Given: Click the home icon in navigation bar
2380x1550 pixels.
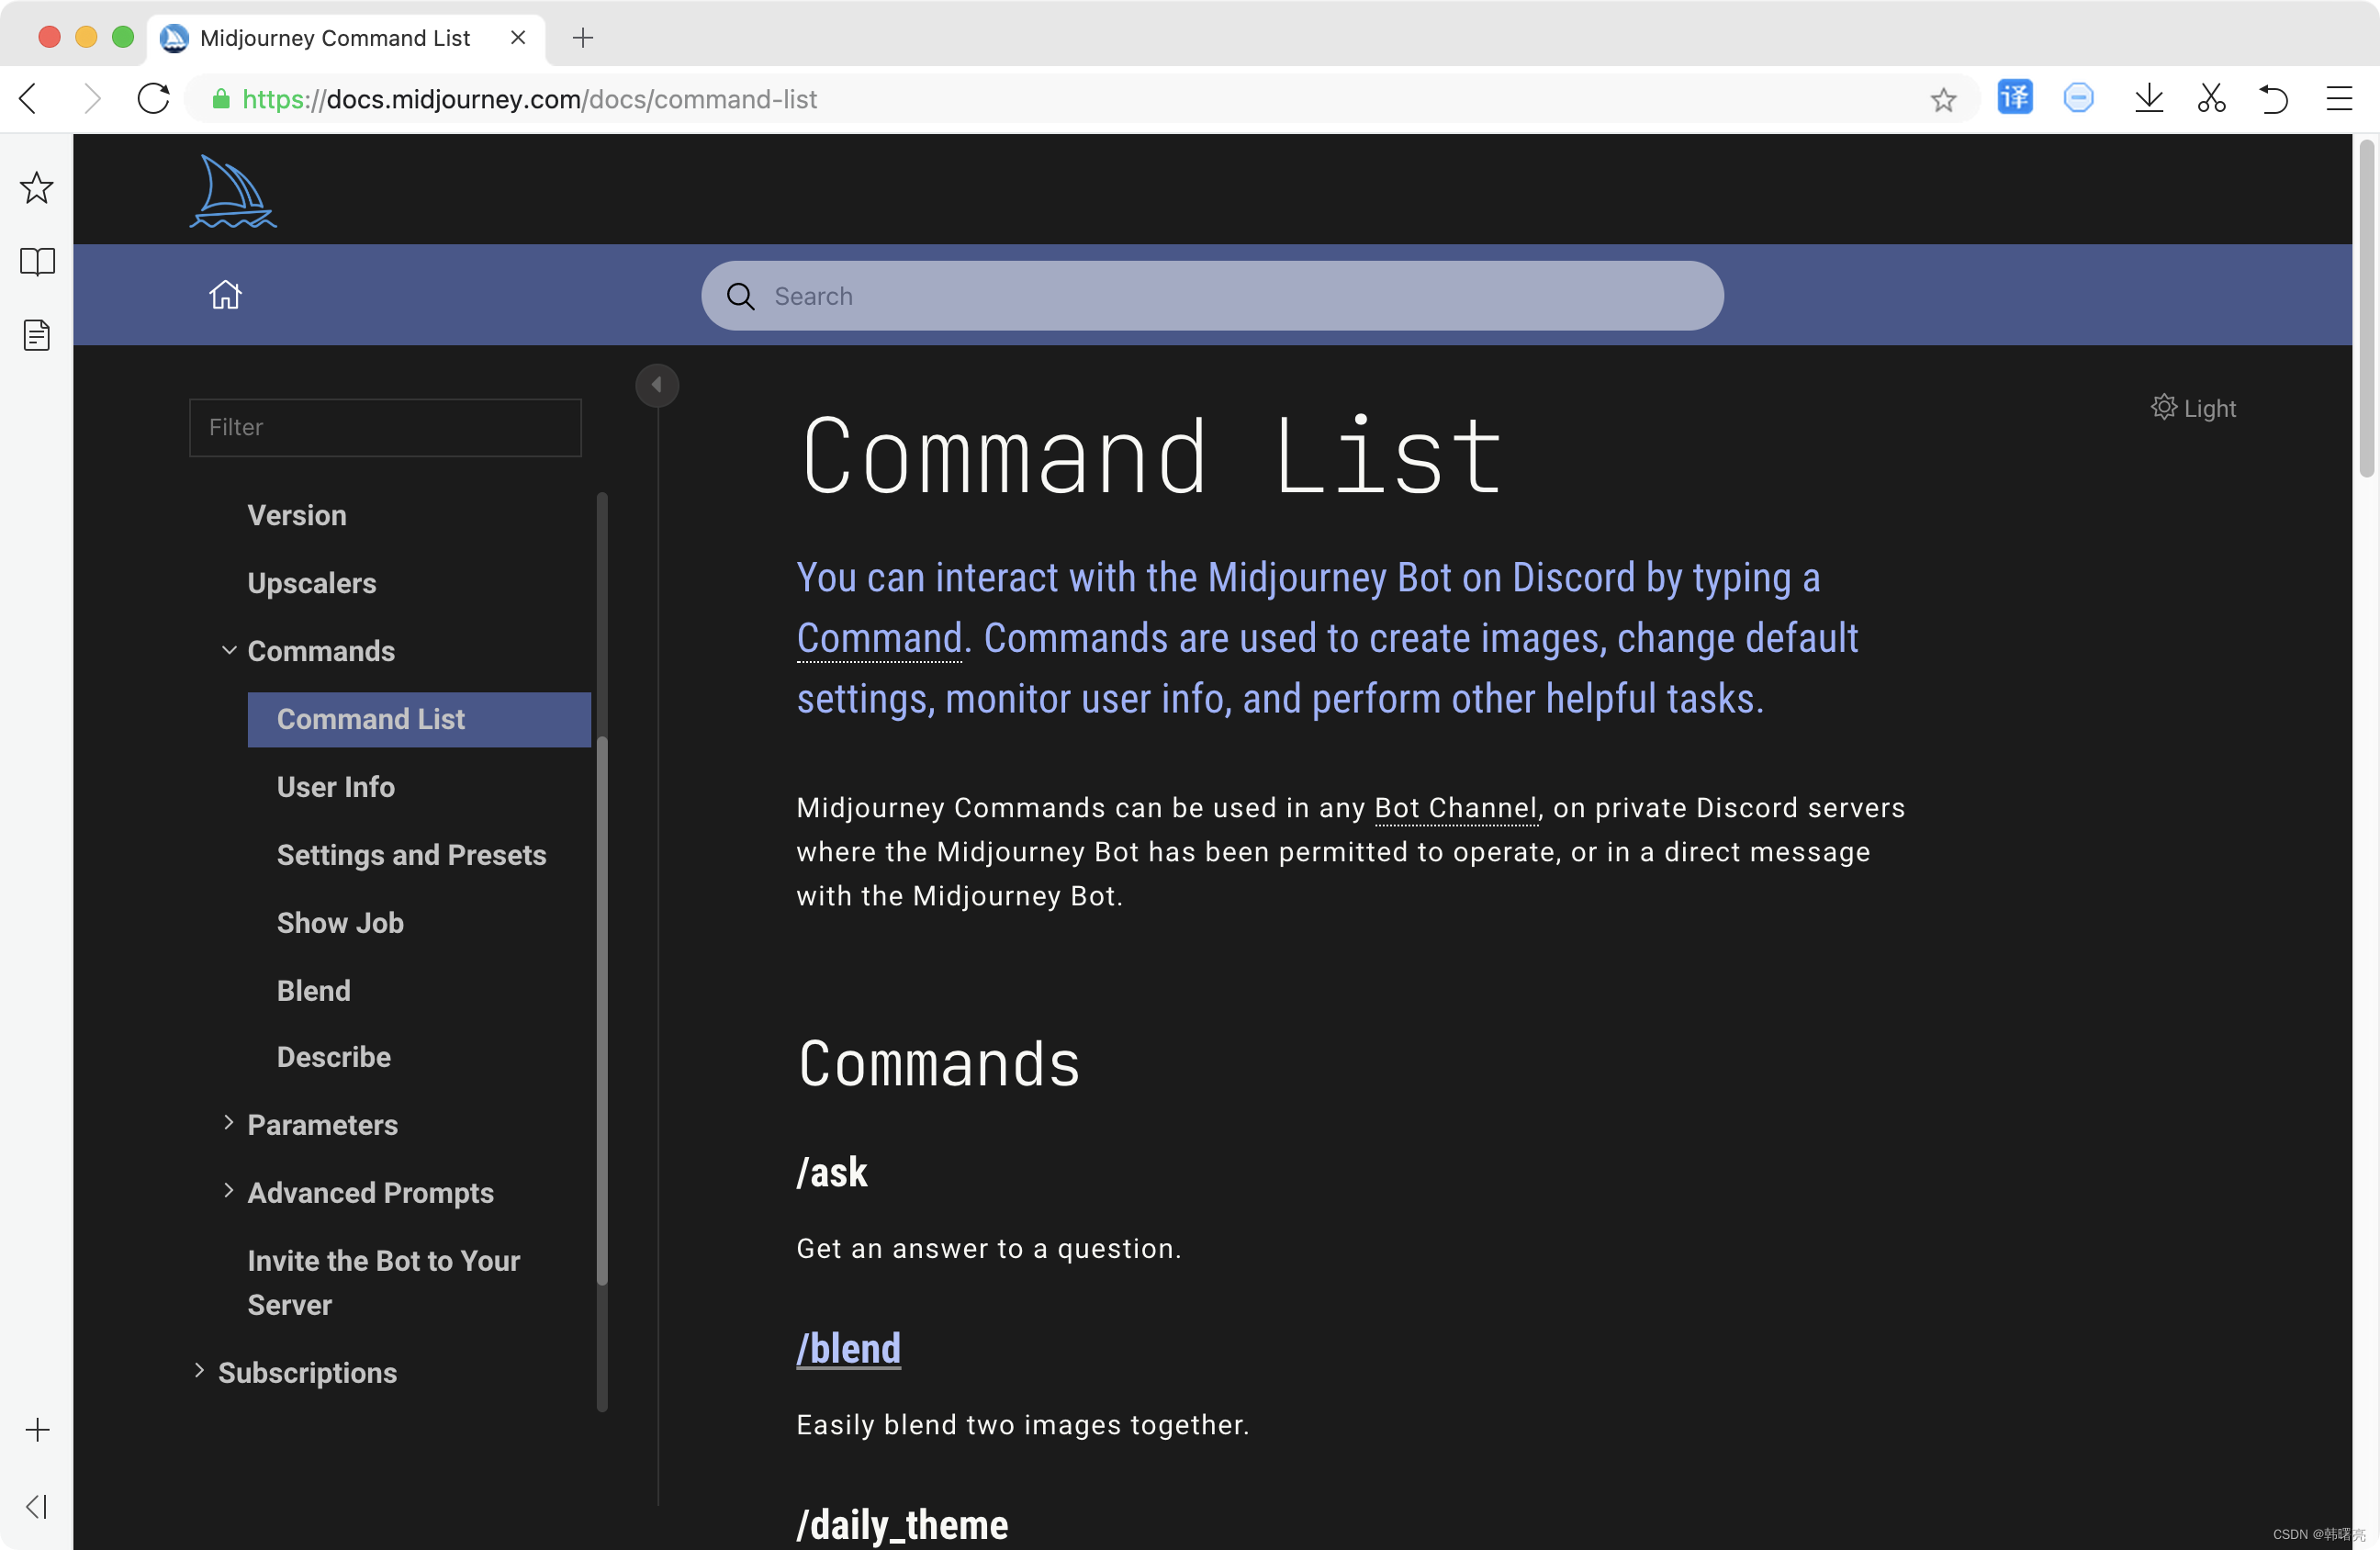Looking at the screenshot, I should pyautogui.click(x=225, y=295).
